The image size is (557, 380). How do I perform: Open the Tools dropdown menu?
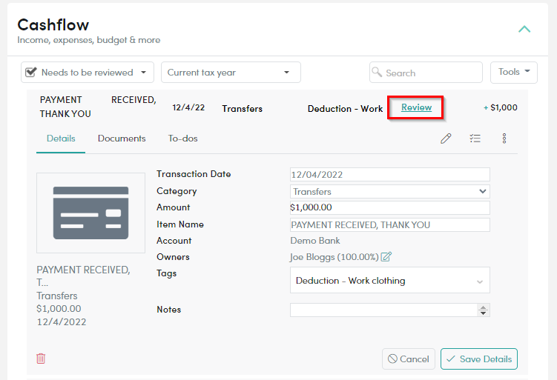(x=514, y=73)
